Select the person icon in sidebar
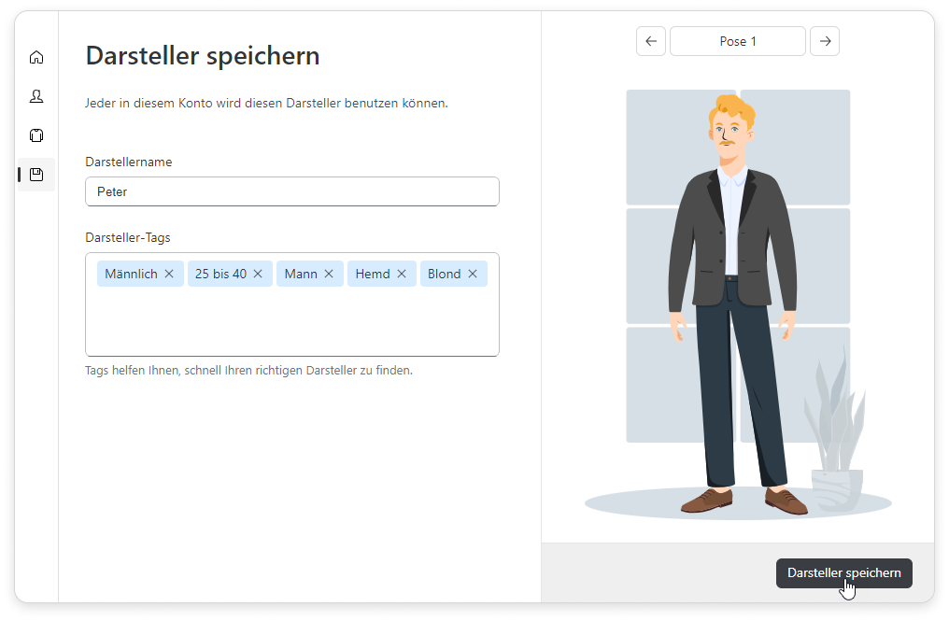The height and width of the screenshot is (621, 949). tap(36, 96)
